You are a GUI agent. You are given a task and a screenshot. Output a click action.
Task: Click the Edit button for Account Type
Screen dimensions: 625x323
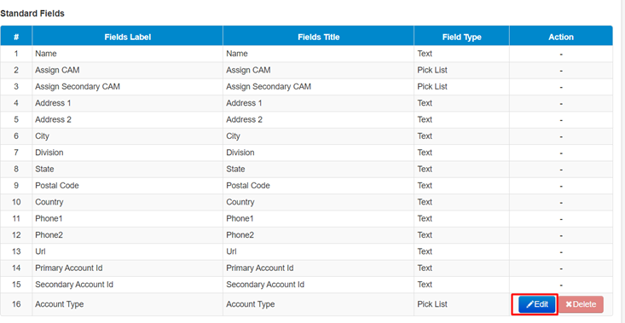pos(536,304)
